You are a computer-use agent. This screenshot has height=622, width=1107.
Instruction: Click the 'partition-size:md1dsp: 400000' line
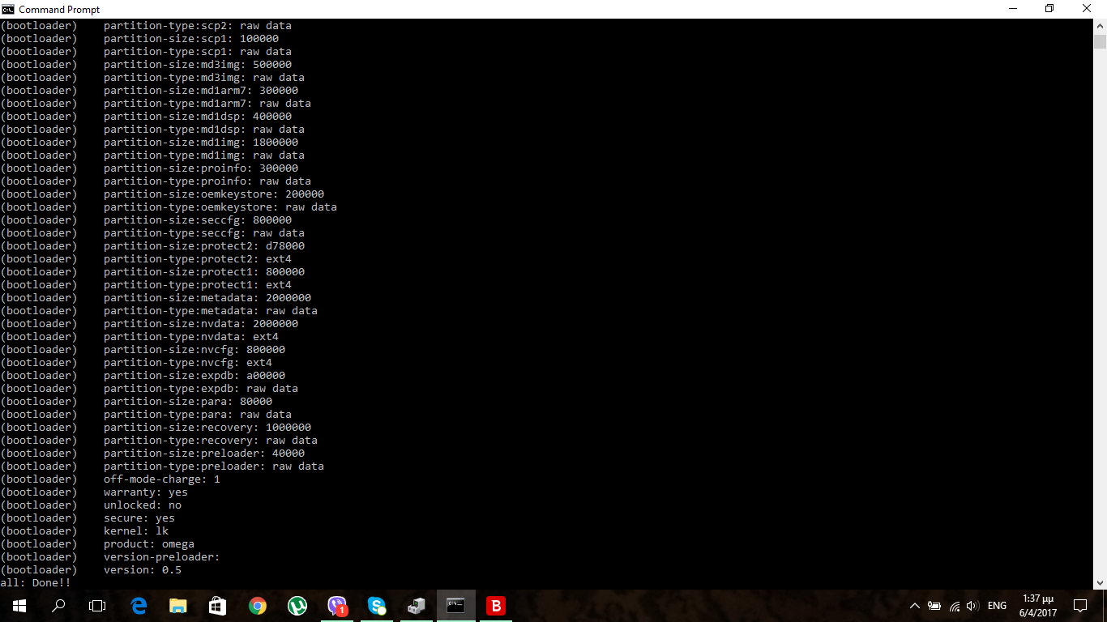[x=198, y=117]
